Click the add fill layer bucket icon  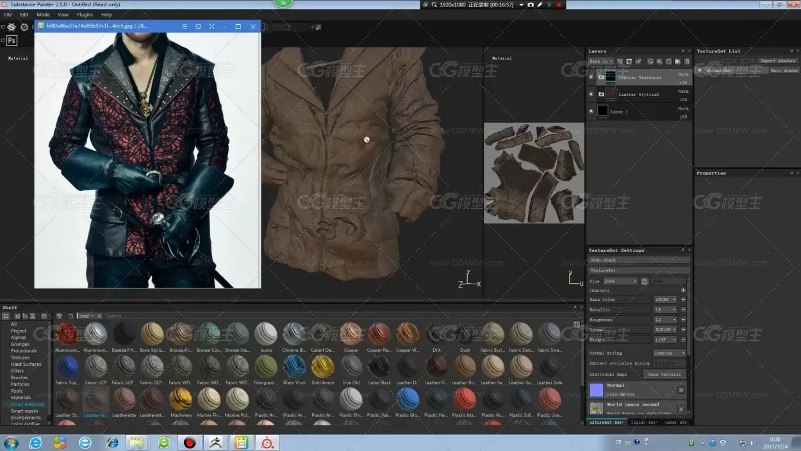click(x=659, y=61)
